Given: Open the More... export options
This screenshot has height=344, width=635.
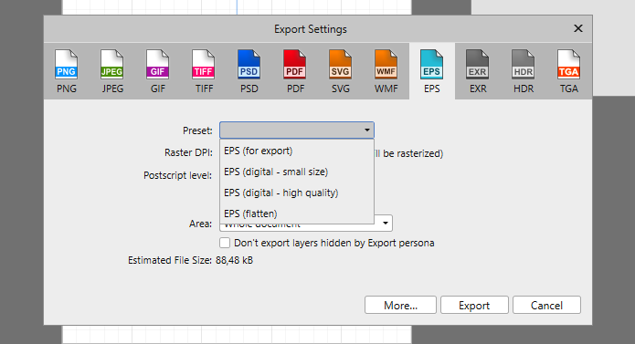Looking at the screenshot, I should pos(400,305).
